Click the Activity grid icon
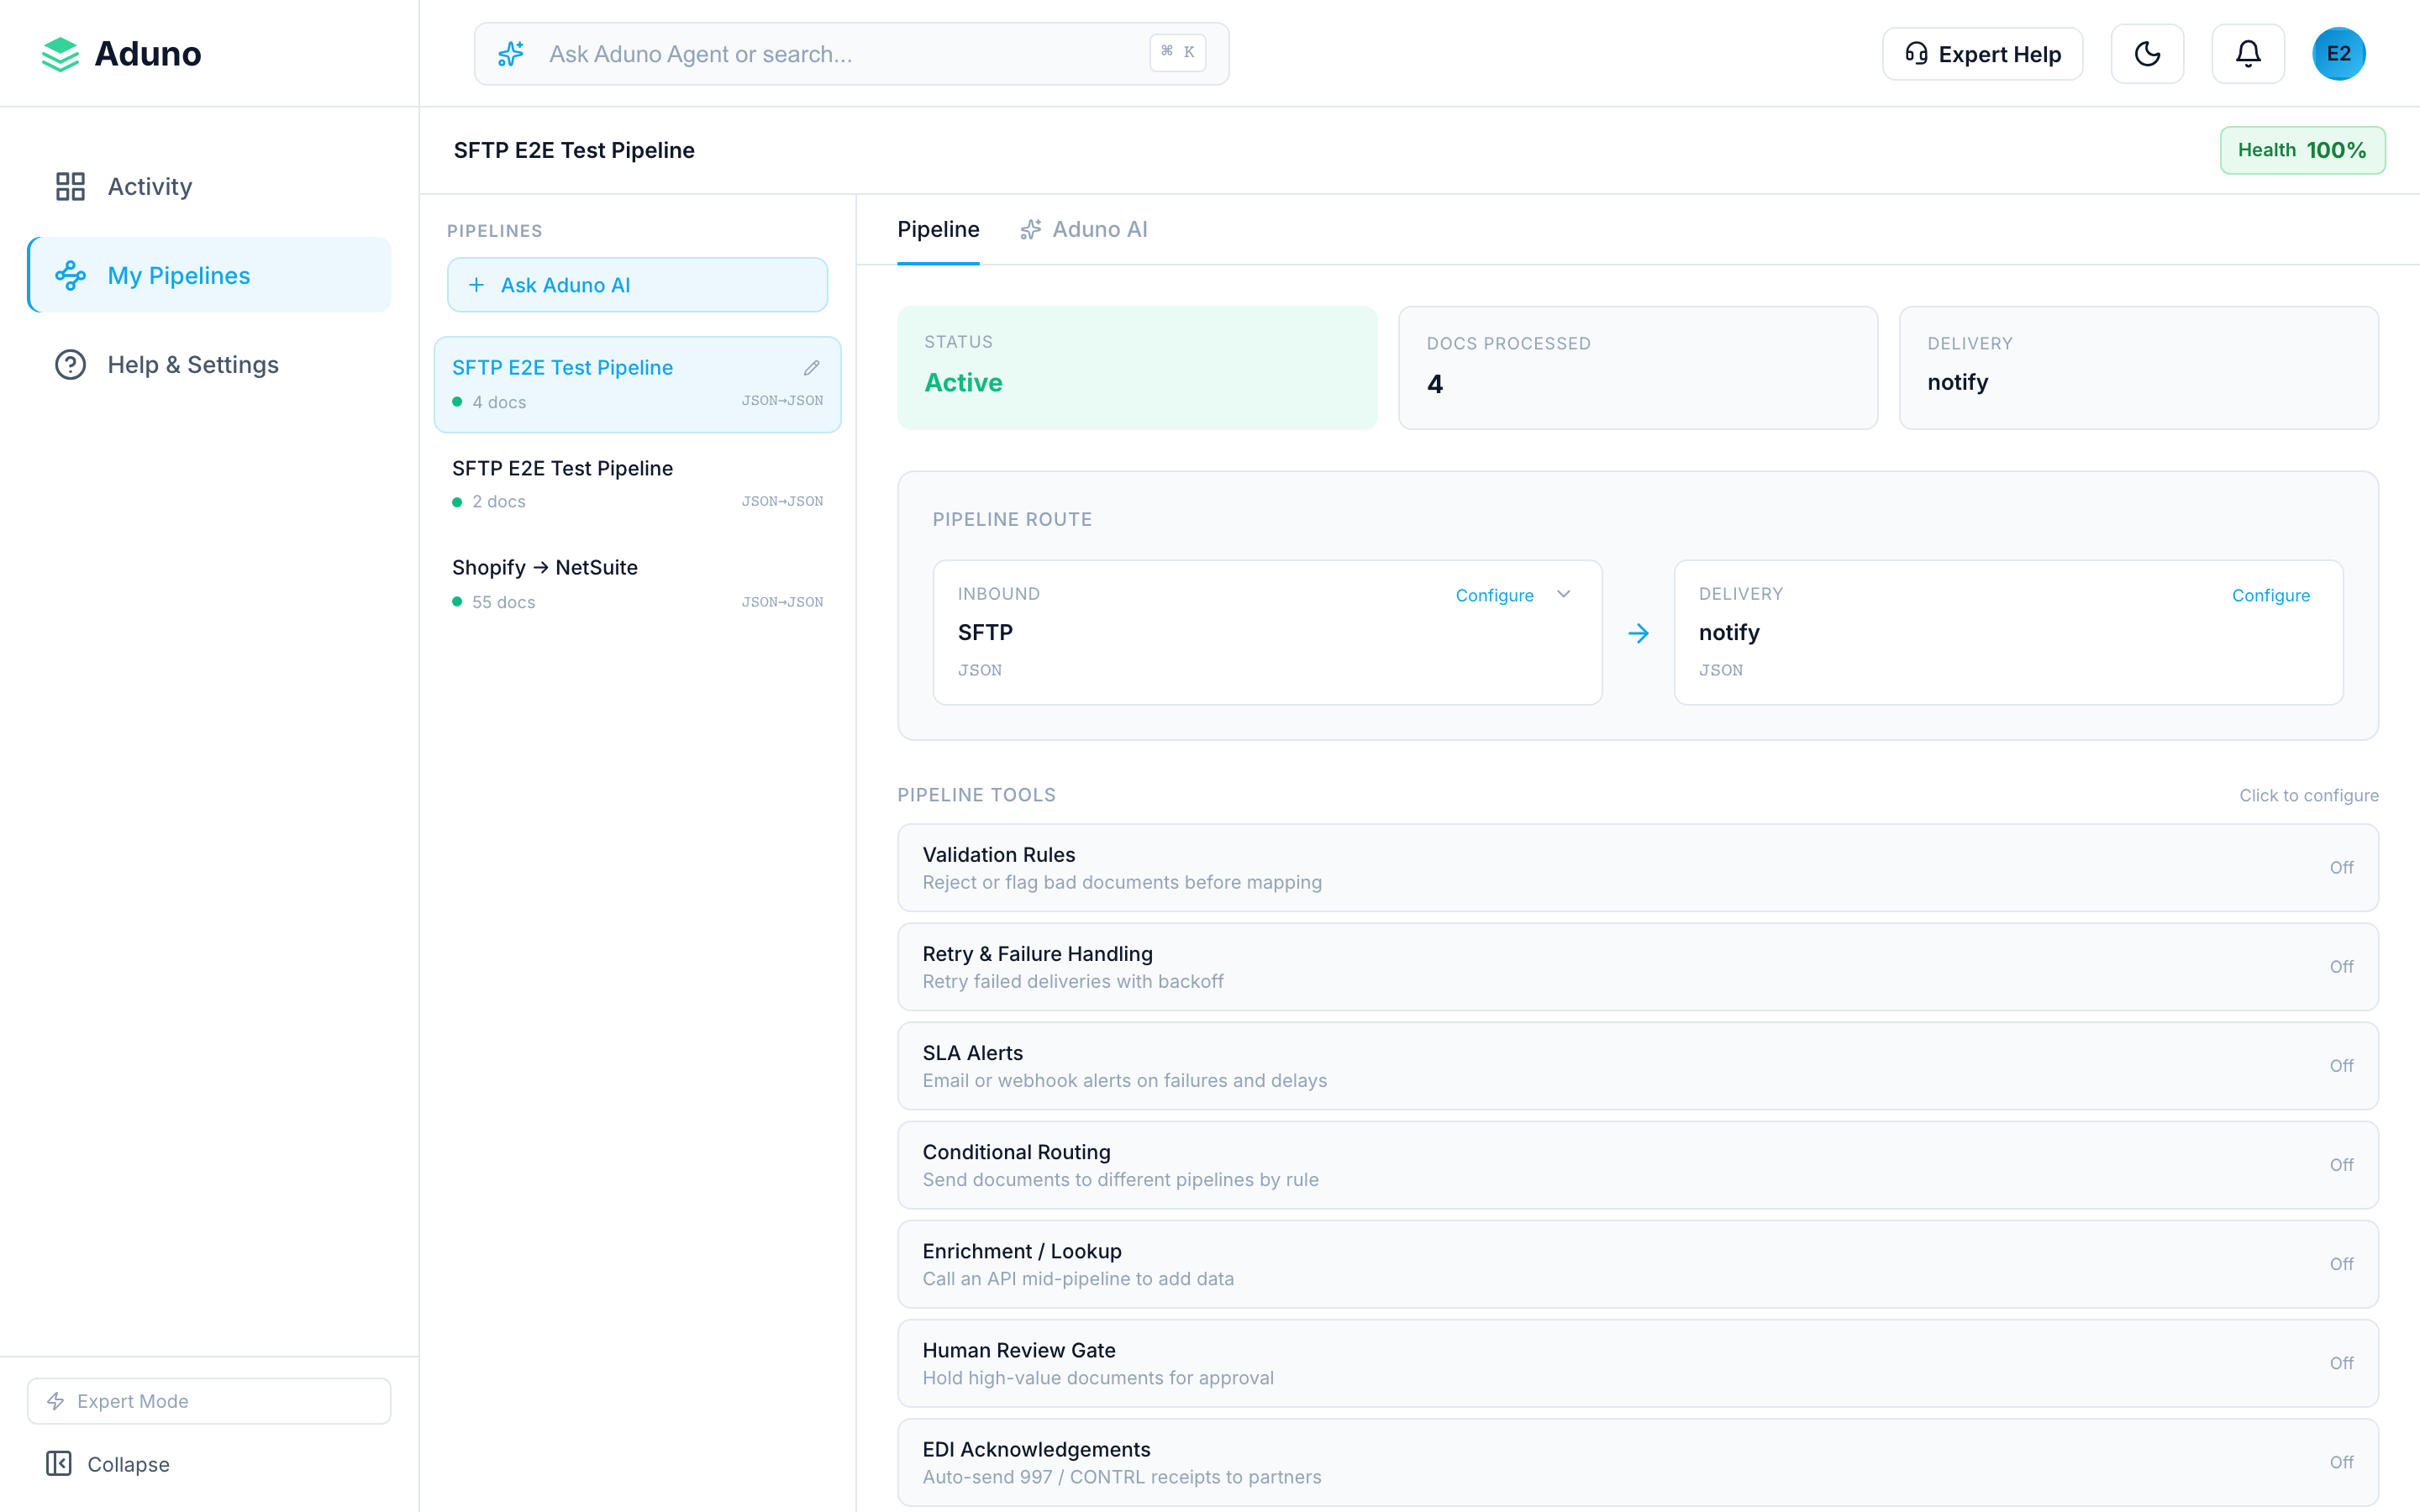The width and height of the screenshot is (2420, 1512). (x=70, y=186)
